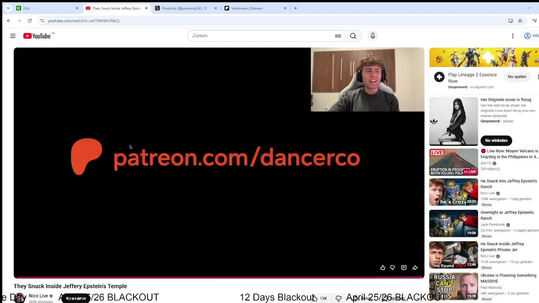Open the Lineage 2 ad options menu
The width and height of the screenshot is (539, 303).
[537, 77]
